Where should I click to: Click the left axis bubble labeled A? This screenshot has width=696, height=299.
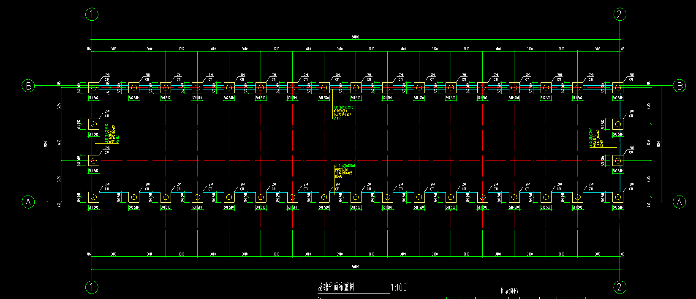(x=28, y=202)
